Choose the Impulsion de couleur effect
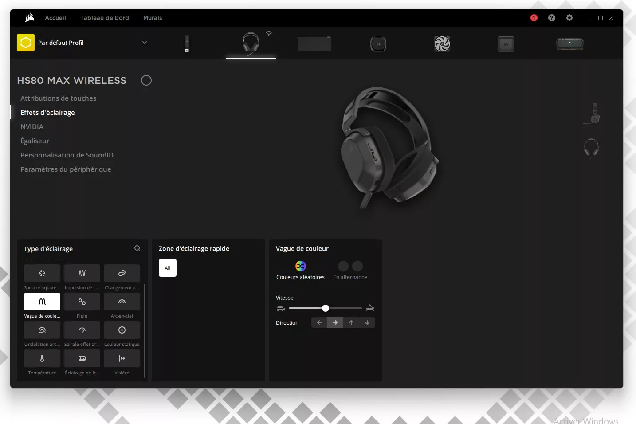This screenshot has width=636, height=424. click(x=82, y=273)
